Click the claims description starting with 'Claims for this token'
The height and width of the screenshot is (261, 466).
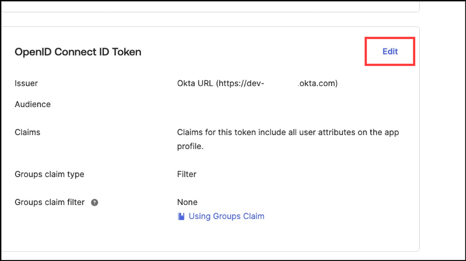tap(288, 132)
